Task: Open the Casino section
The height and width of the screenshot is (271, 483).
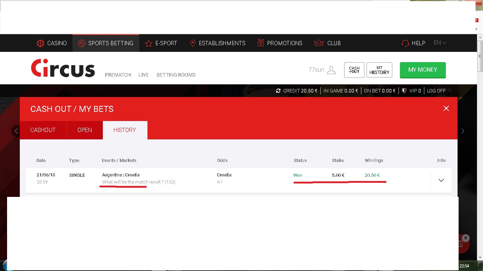Action: coord(52,43)
